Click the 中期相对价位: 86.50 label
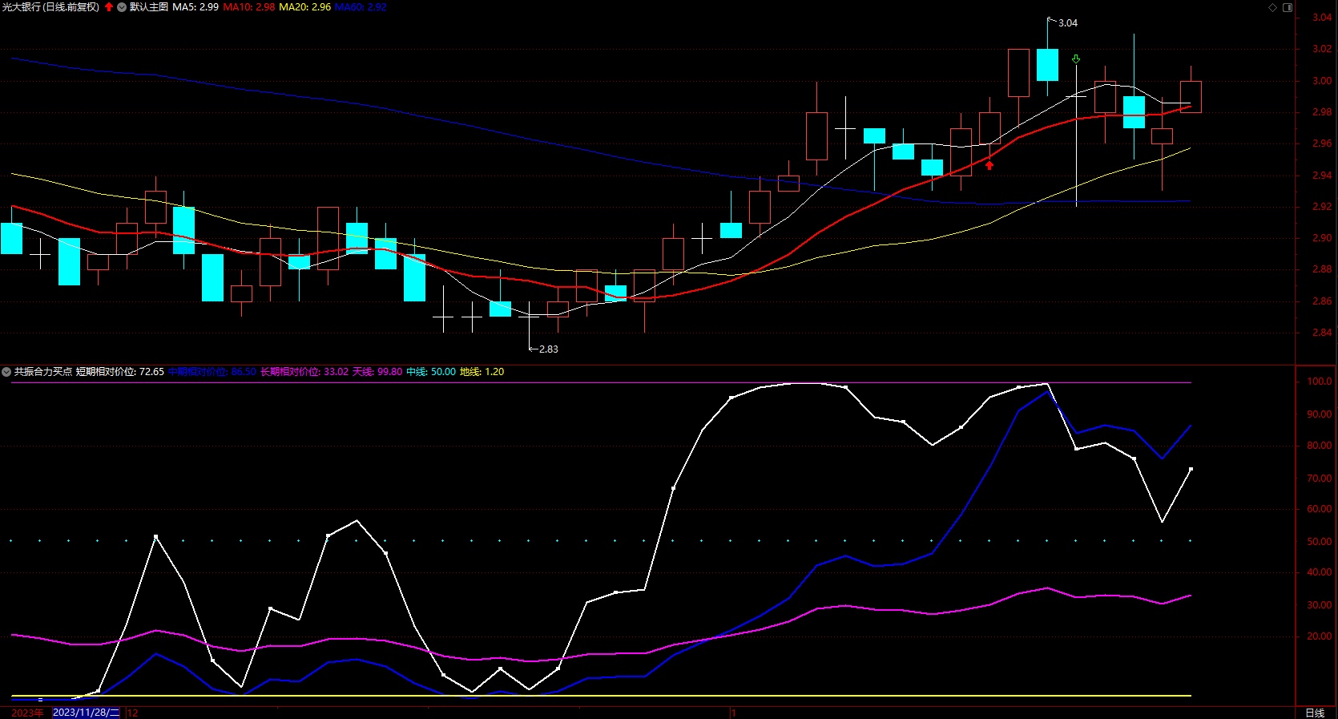This screenshot has width=1338, height=719. [x=212, y=372]
